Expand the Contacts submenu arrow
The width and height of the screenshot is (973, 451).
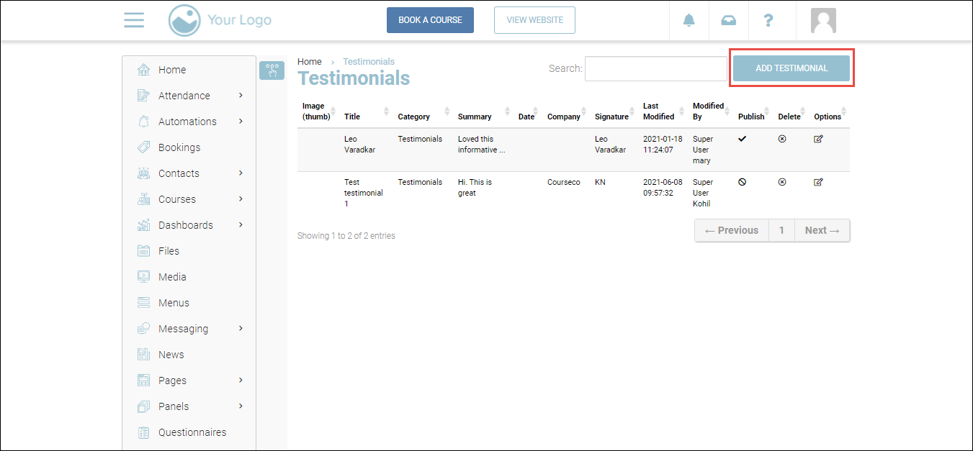[241, 173]
